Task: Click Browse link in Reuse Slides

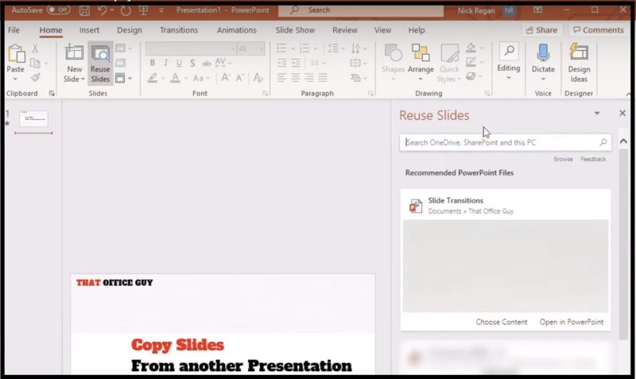Action: [564, 159]
